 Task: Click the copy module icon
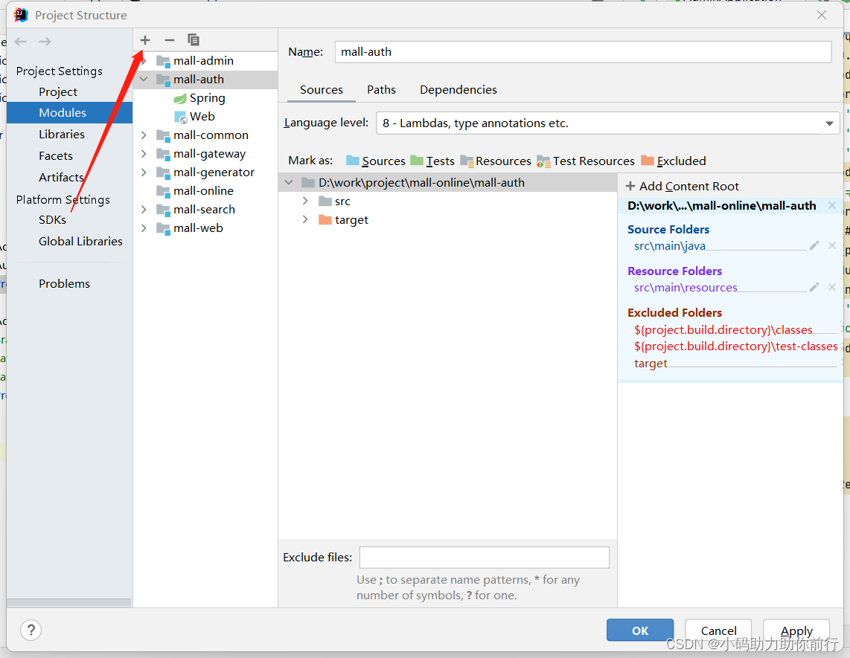point(193,39)
